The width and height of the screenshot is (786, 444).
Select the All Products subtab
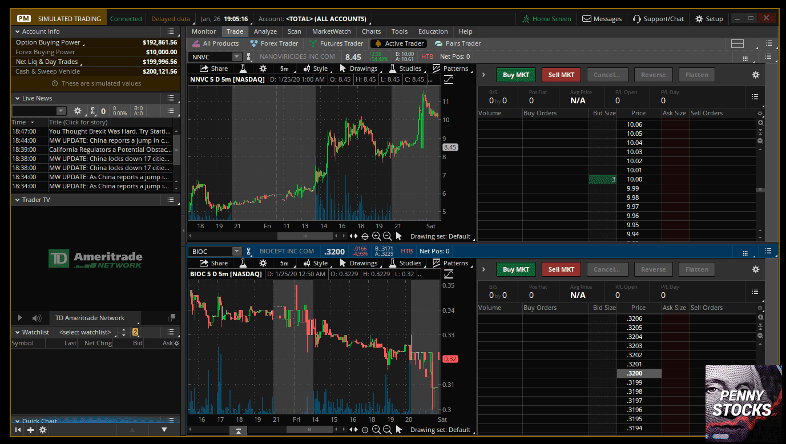215,43
